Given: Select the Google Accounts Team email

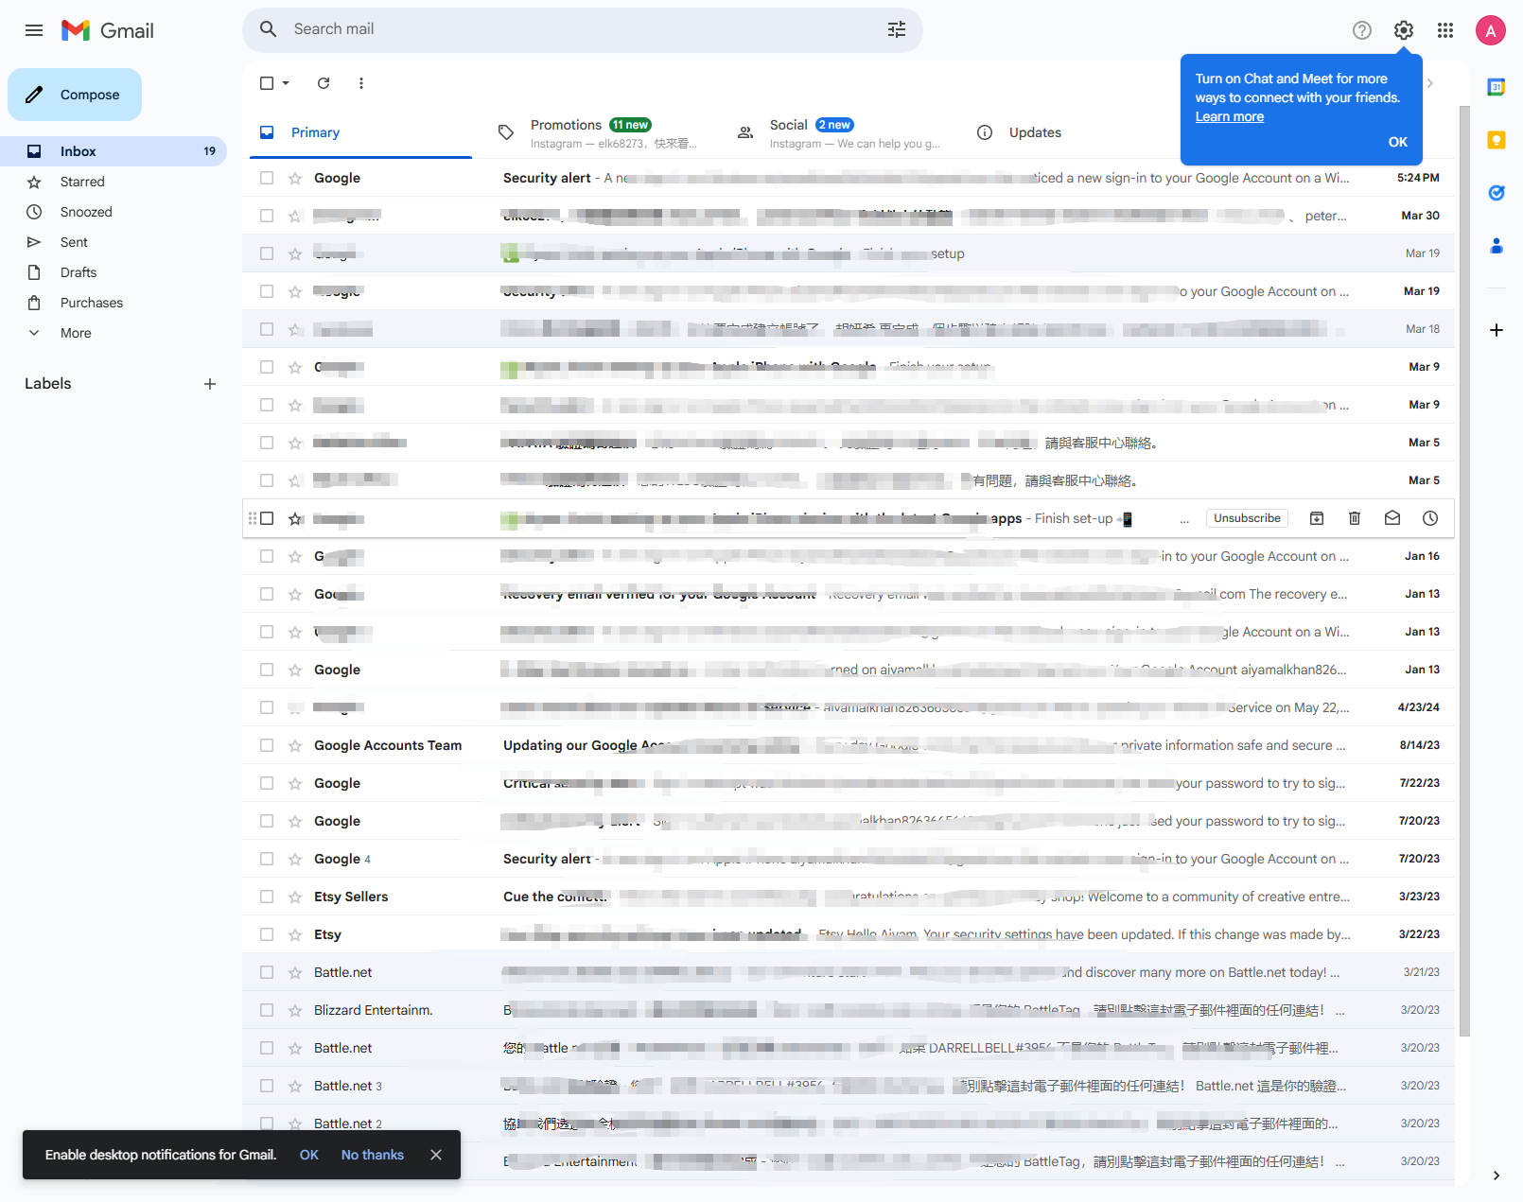Looking at the screenshot, I should 267,745.
